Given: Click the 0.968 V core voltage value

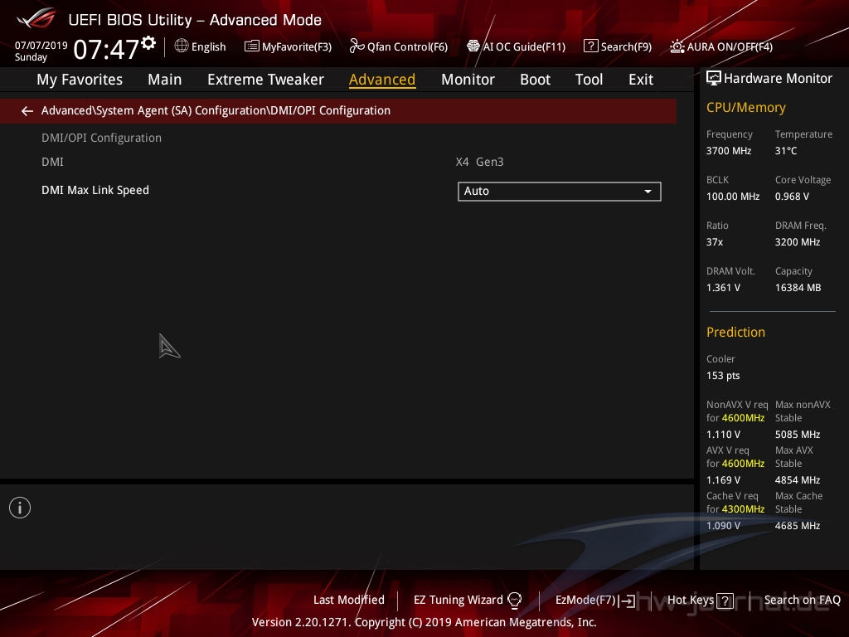Looking at the screenshot, I should (792, 197).
